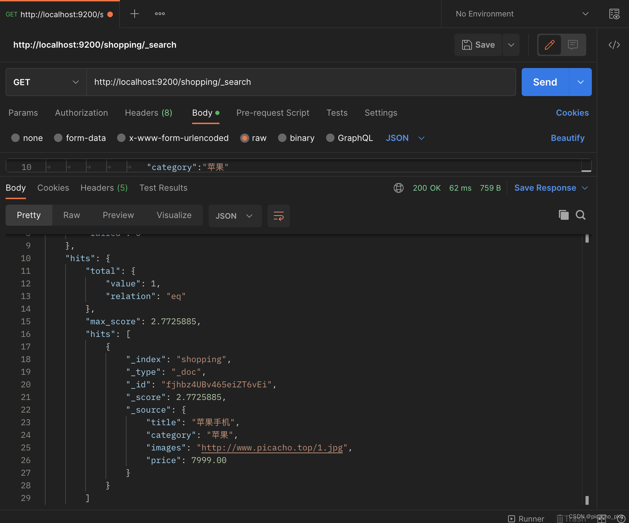629x523 pixels.
Task: Open the comments icon next to pencil
Action: [x=573, y=45]
